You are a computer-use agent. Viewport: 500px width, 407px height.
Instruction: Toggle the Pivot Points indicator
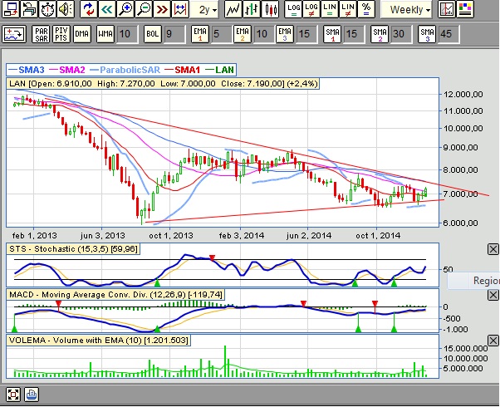(61, 34)
